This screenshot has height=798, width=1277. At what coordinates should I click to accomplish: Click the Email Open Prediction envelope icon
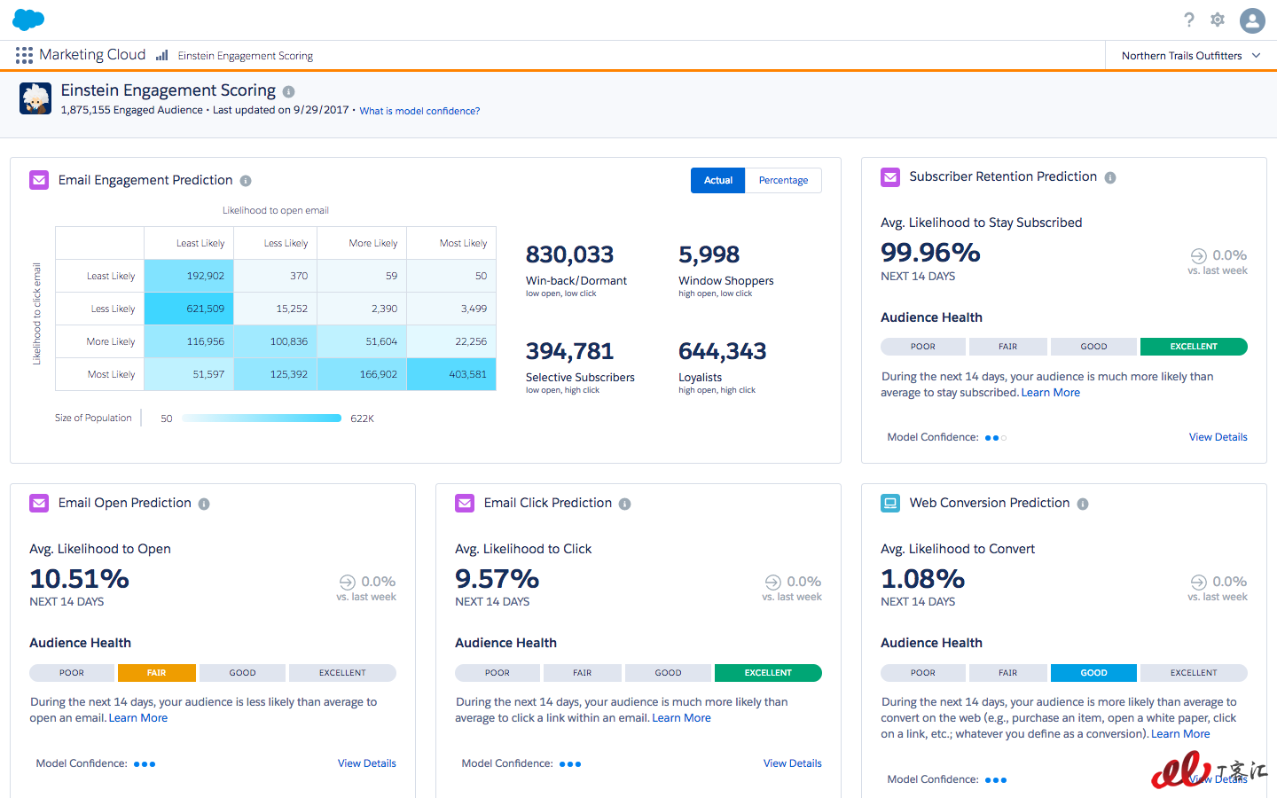coord(39,503)
